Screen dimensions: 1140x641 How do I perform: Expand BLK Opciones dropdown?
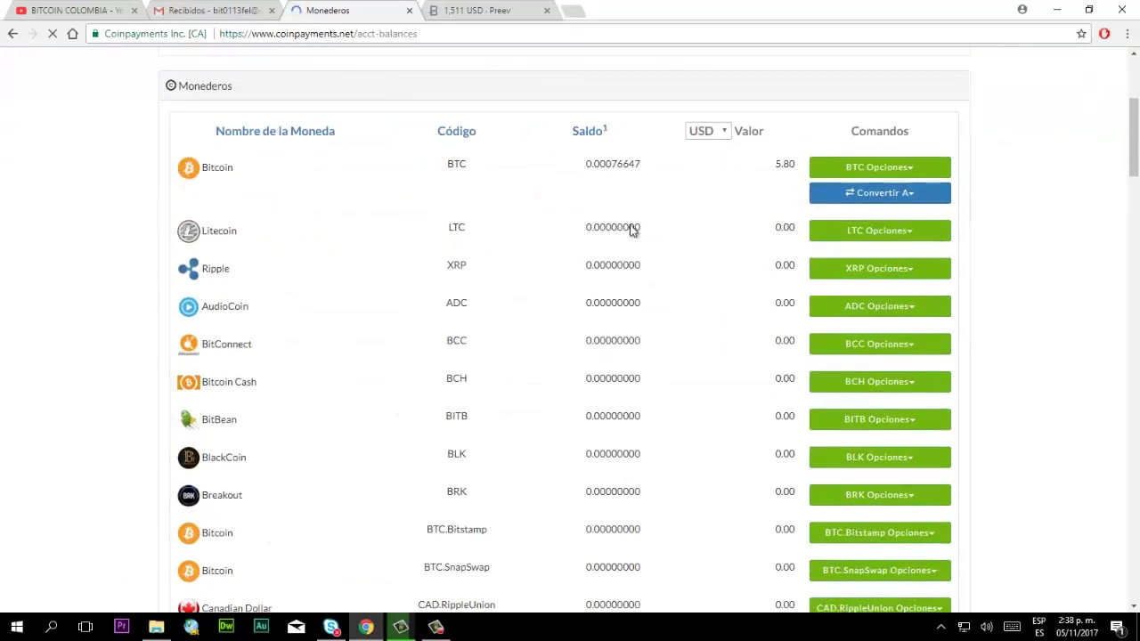880,457
